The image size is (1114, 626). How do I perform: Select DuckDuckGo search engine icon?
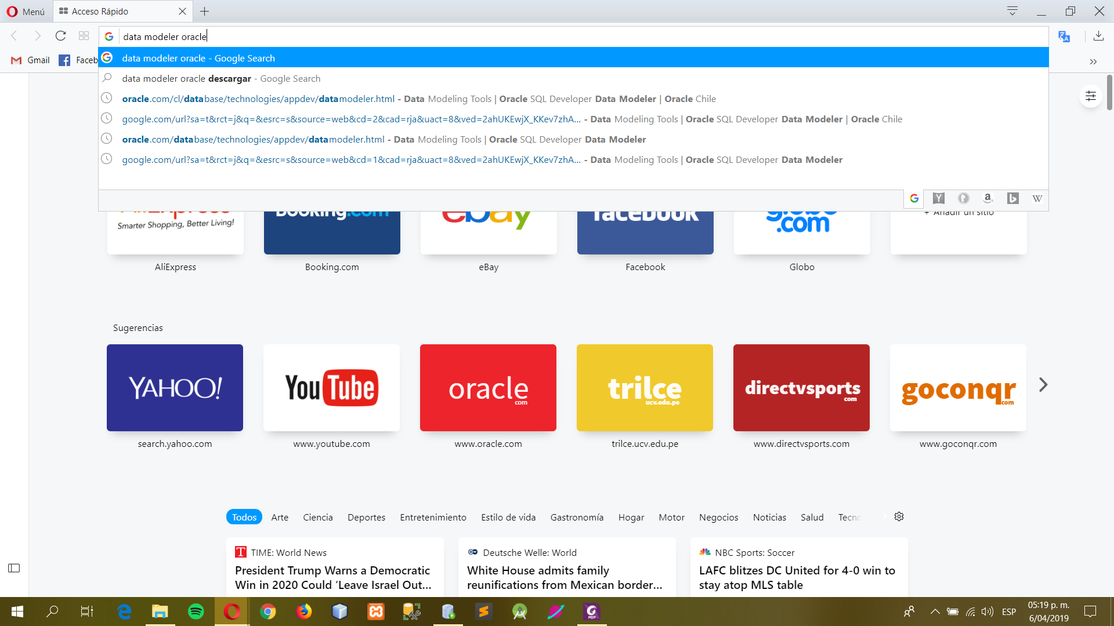963,199
